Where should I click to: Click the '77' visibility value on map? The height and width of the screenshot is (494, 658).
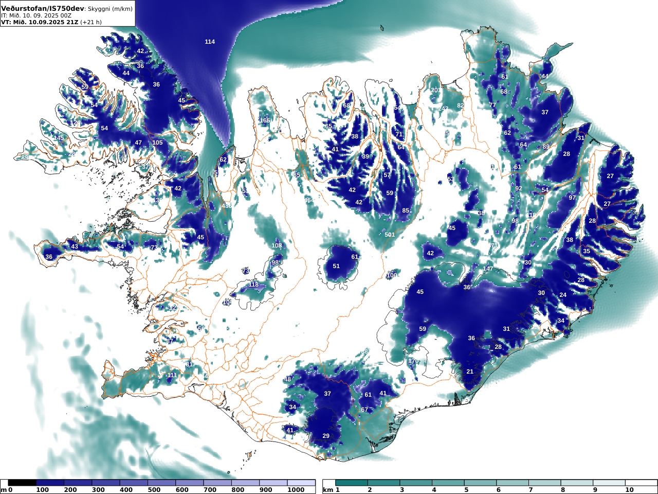(x=492, y=105)
